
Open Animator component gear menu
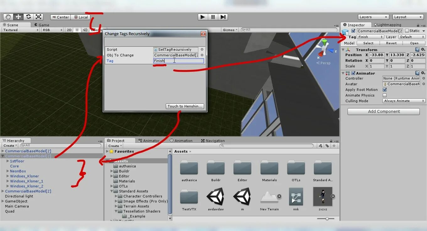click(423, 73)
